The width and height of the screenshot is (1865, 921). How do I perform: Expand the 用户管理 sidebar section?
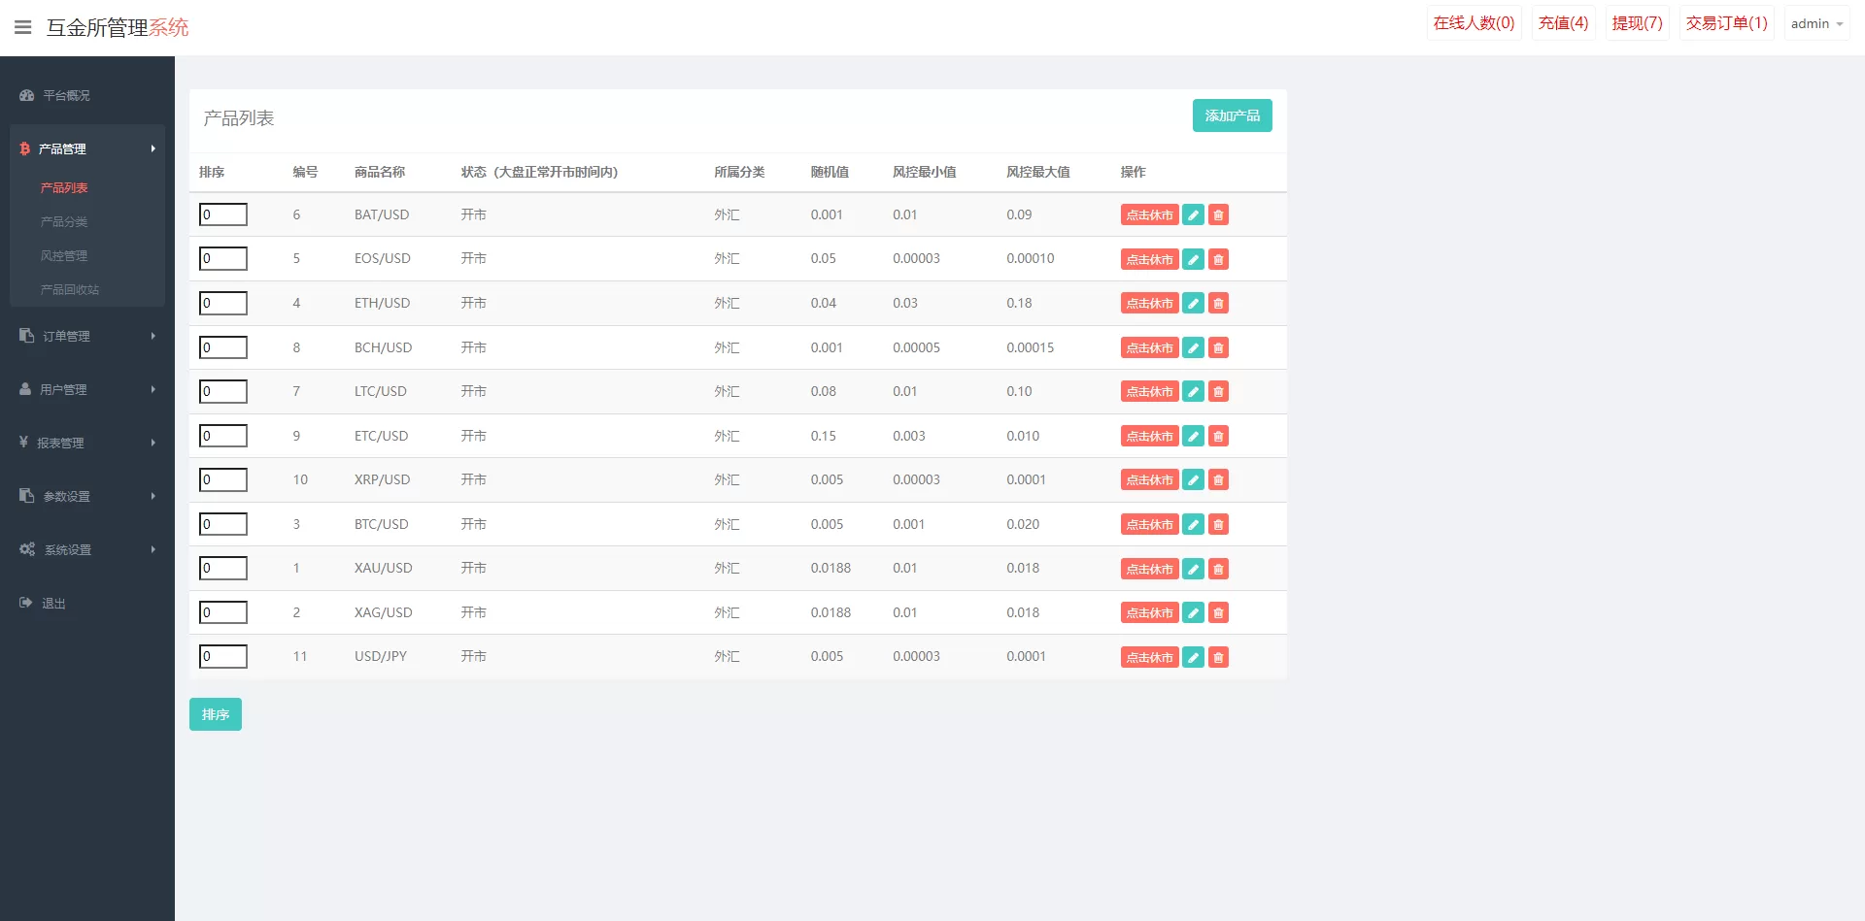coord(86,389)
